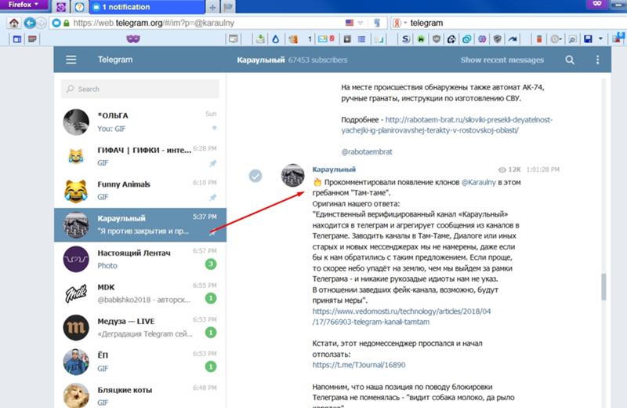Focus the Search chats field
Image resolution: width=627 pixels, height=408 pixels.
coord(140,89)
